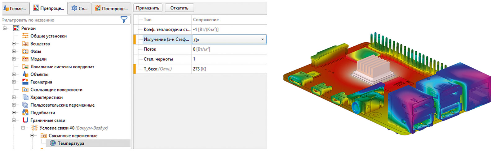Click the filter funnel icon

coord(124,20)
